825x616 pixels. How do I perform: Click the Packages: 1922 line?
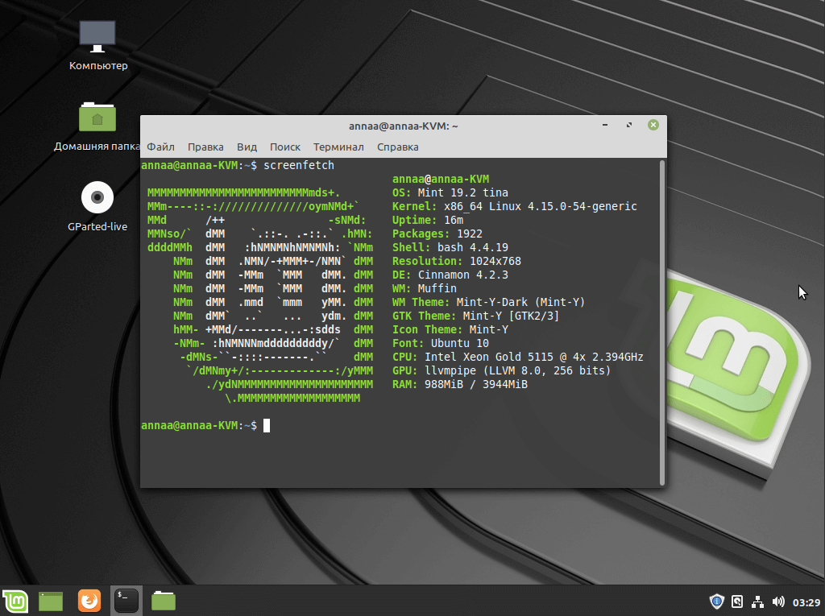[437, 234]
